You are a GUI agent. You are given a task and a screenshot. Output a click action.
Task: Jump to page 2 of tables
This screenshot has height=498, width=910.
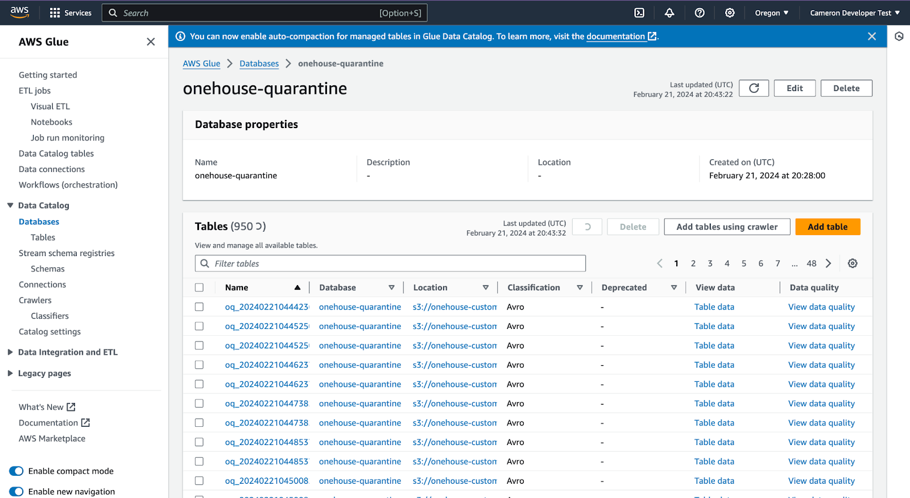pos(693,264)
